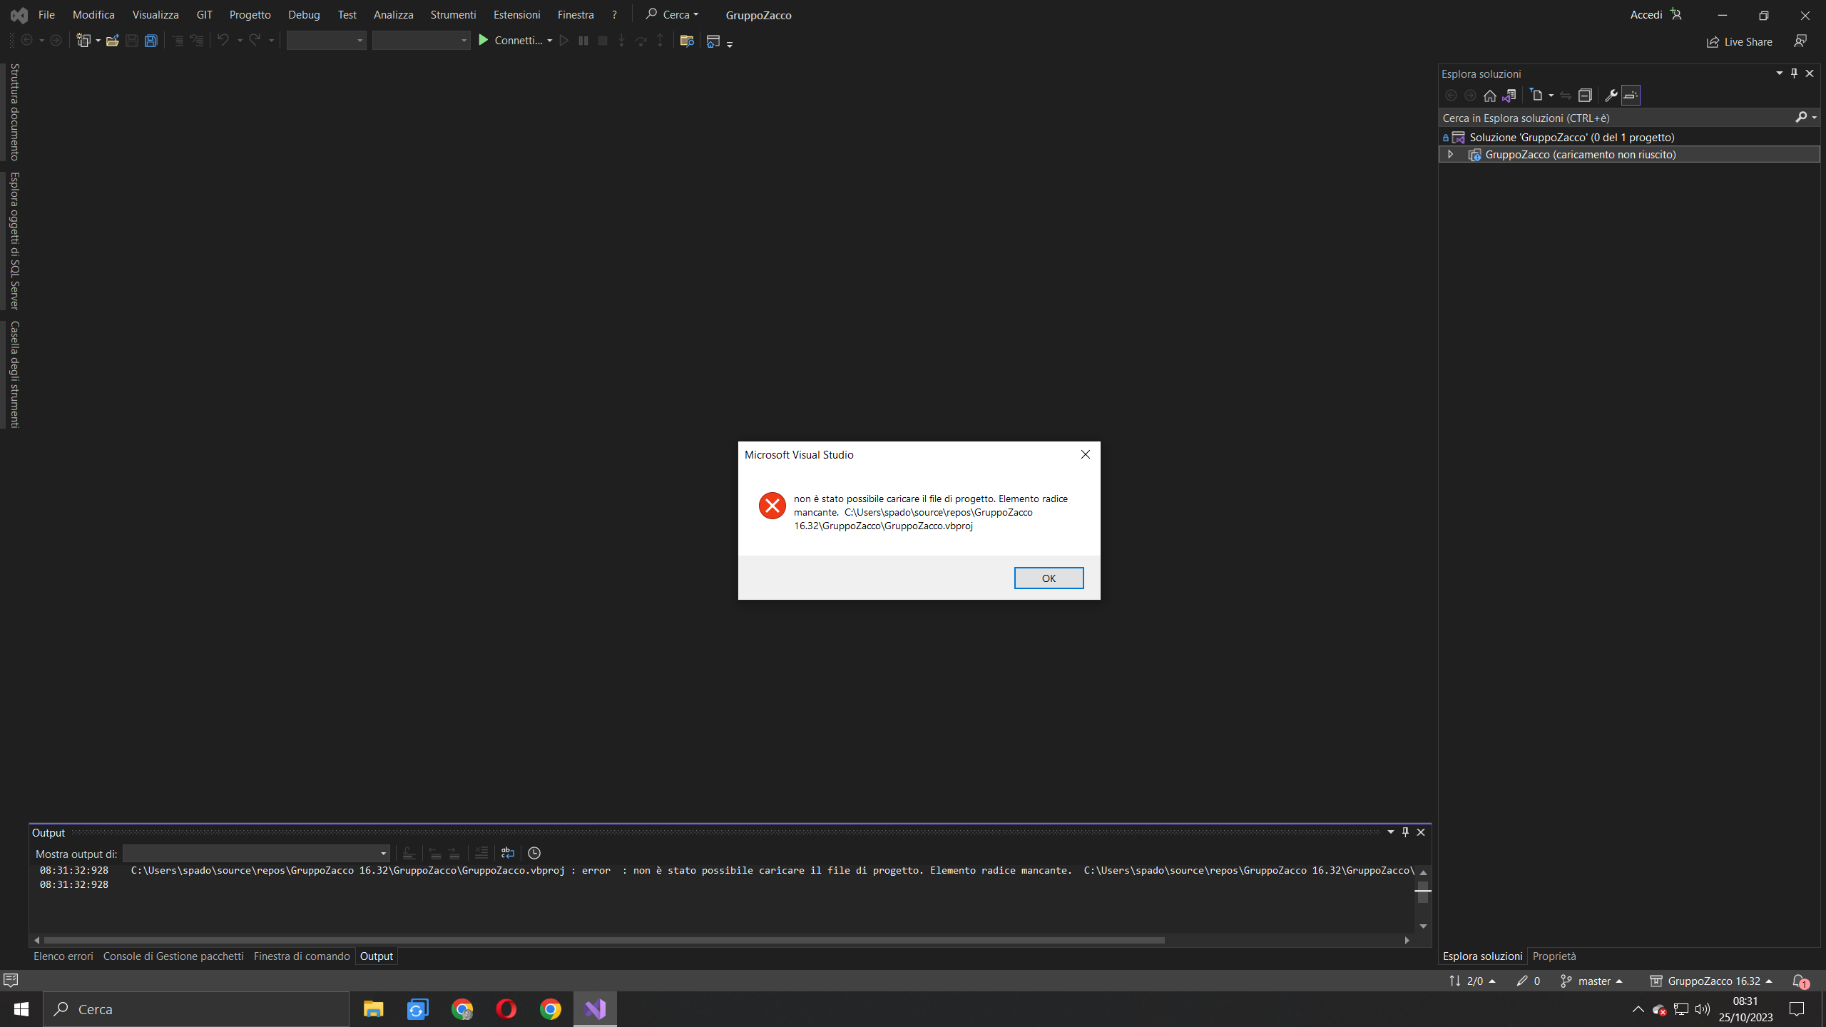Expand the GruppoZacco failed project node
This screenshot has width=1826, height=1027.
(1450, 154)
